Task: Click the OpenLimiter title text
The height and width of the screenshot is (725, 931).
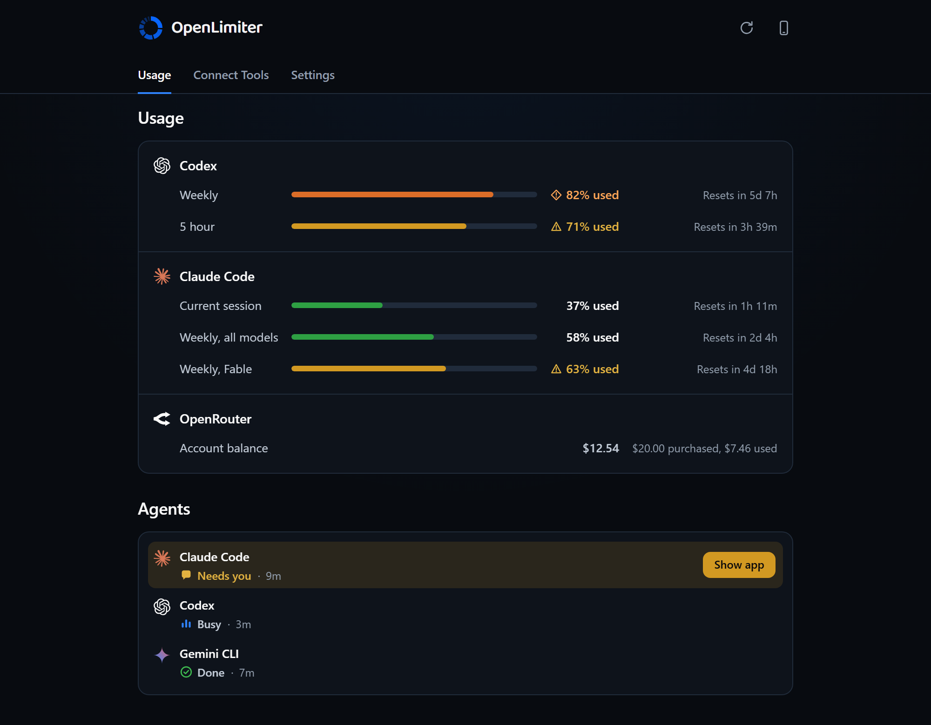Action: 217,27
